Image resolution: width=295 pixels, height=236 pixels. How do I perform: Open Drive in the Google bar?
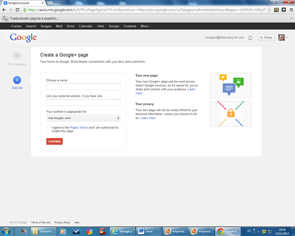[x=70, y=26]
